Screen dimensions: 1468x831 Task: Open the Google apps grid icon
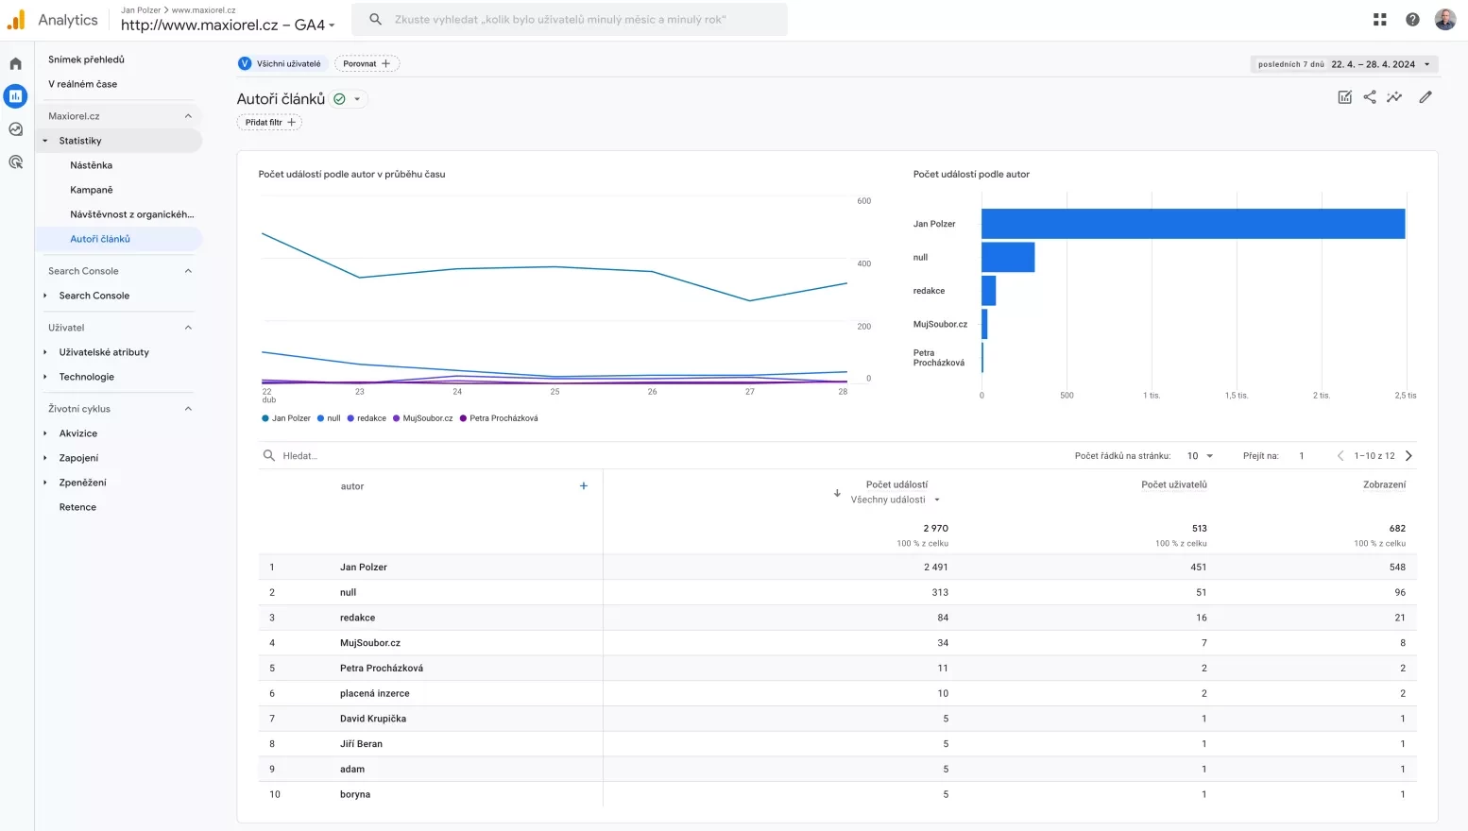click(x=1380, y=20)
